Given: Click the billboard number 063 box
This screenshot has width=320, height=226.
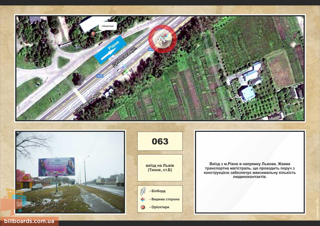Looking at the screenshot, I should pos(160,141).
